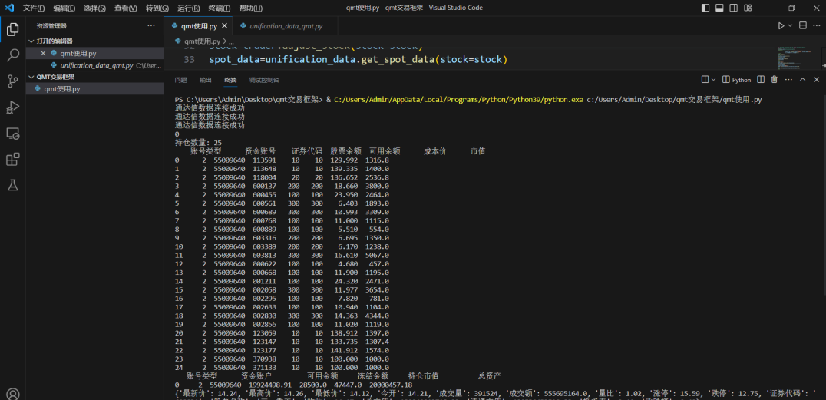Click the 总资产 header in terminal output
The image size is (826, 400).
[x=490, y=375]
